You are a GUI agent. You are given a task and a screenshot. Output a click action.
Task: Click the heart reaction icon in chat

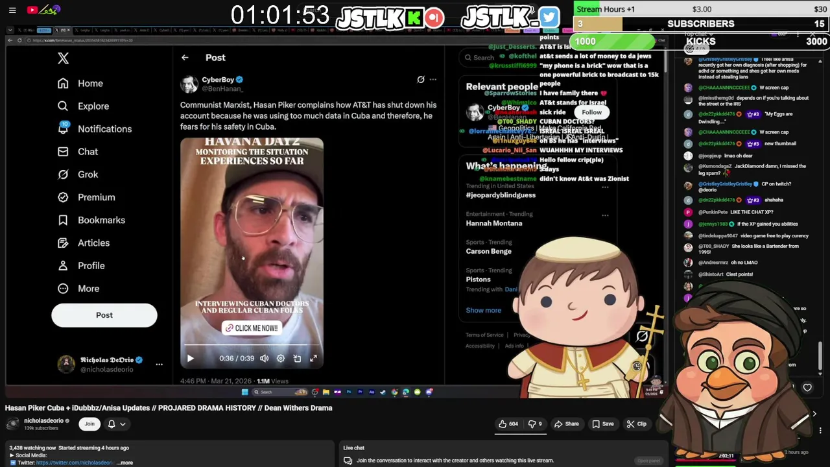807,388
